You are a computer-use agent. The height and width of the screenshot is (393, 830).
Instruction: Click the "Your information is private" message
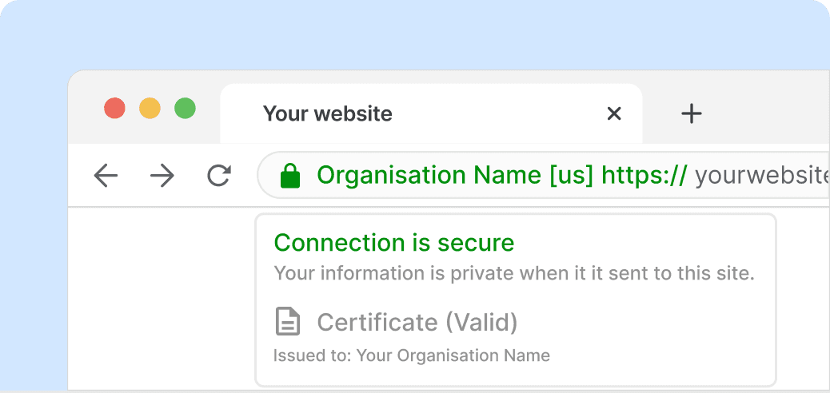(x=514, y=273)
